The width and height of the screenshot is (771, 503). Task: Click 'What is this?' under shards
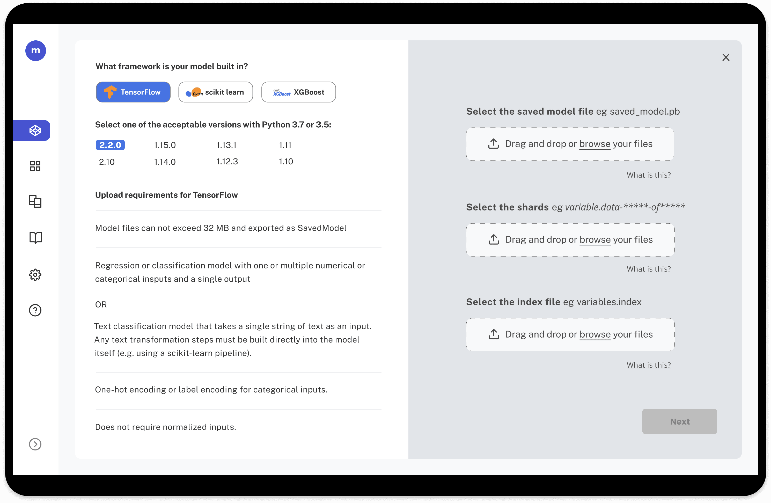point(649,269)
